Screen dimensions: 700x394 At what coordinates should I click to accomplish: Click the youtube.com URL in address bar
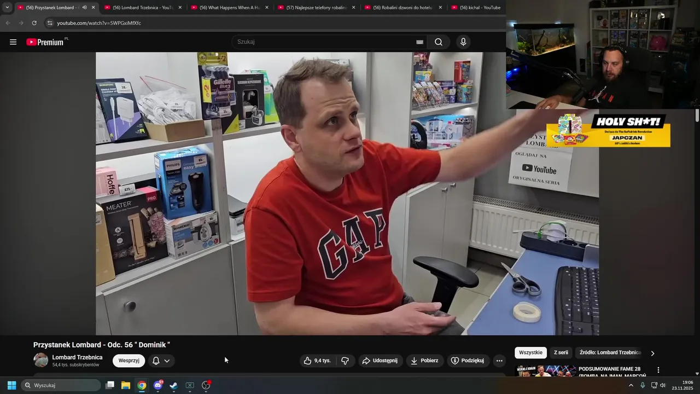pyautogui.click(x=99, y=23)
